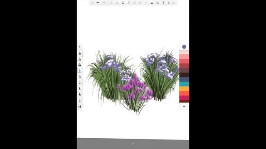The width and height of the screenshot is (266, 149).
Task: Pick the light pink color swatch
Action: point(184,57)
